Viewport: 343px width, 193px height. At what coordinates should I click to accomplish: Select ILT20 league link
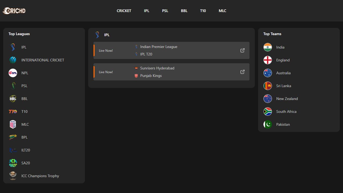click(x=26, y=150)
